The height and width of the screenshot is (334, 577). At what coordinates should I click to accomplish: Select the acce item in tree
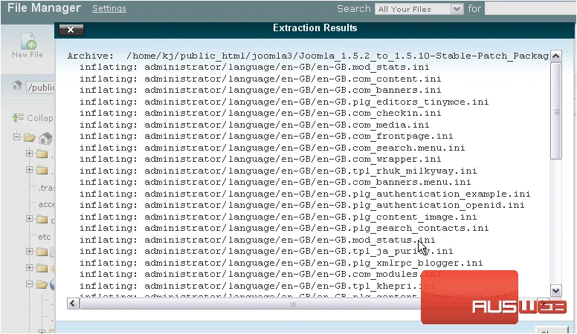46,204
